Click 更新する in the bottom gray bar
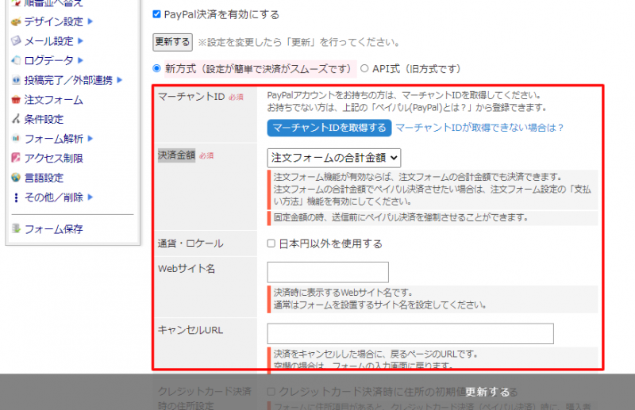The image size is (635, 410). pyautogui.click(x=487, y=392)
